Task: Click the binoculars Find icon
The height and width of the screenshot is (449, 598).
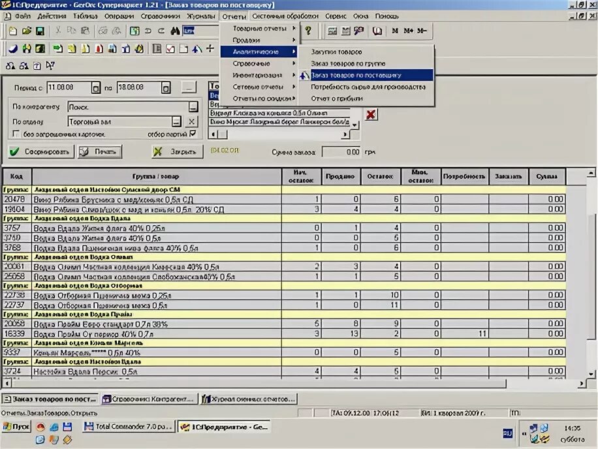Action: click(x=175, y=31)
